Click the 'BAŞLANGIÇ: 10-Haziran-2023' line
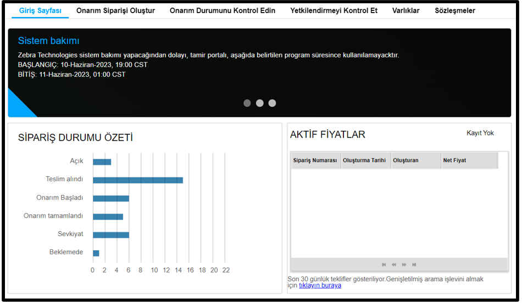The width and height of the screenshot is (522, 304). [82, 65]
